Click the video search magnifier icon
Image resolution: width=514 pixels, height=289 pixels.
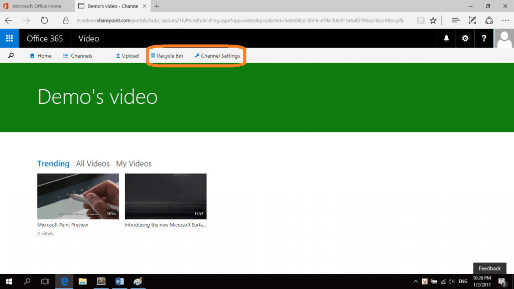point(11,56)
